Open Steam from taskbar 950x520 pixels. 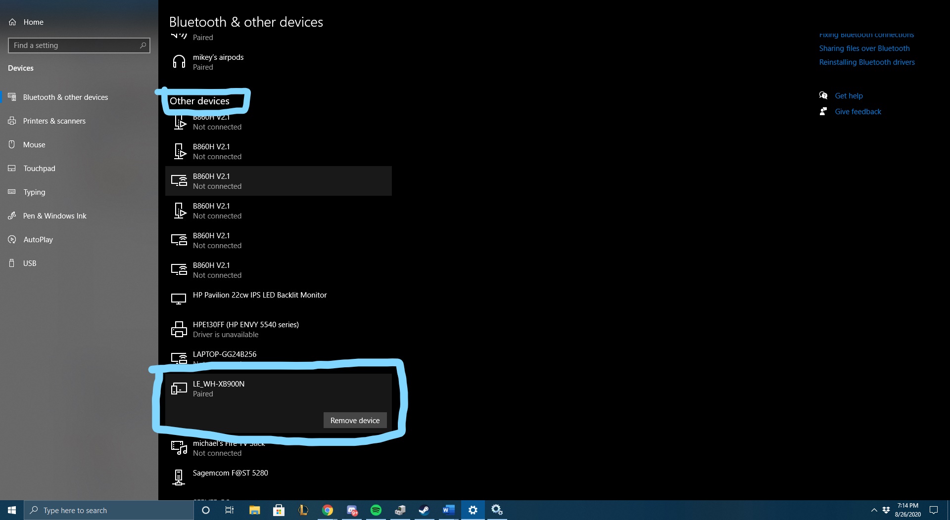424,510
